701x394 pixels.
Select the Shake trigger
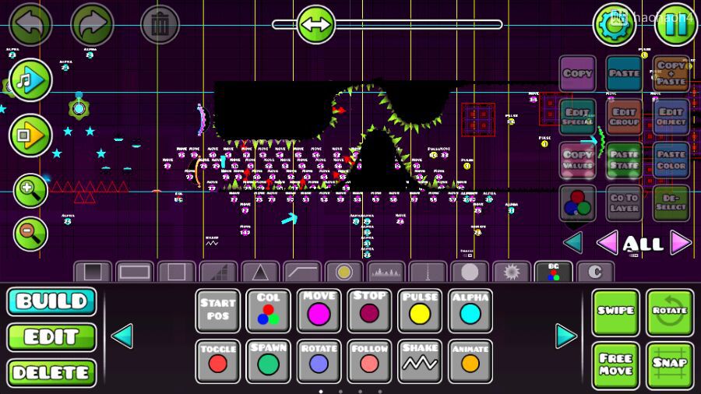420,361
